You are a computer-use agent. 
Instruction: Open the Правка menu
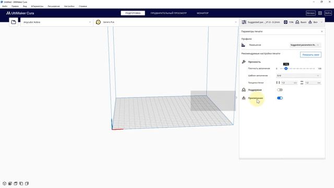pyautogui.click(x=15, y=6)
